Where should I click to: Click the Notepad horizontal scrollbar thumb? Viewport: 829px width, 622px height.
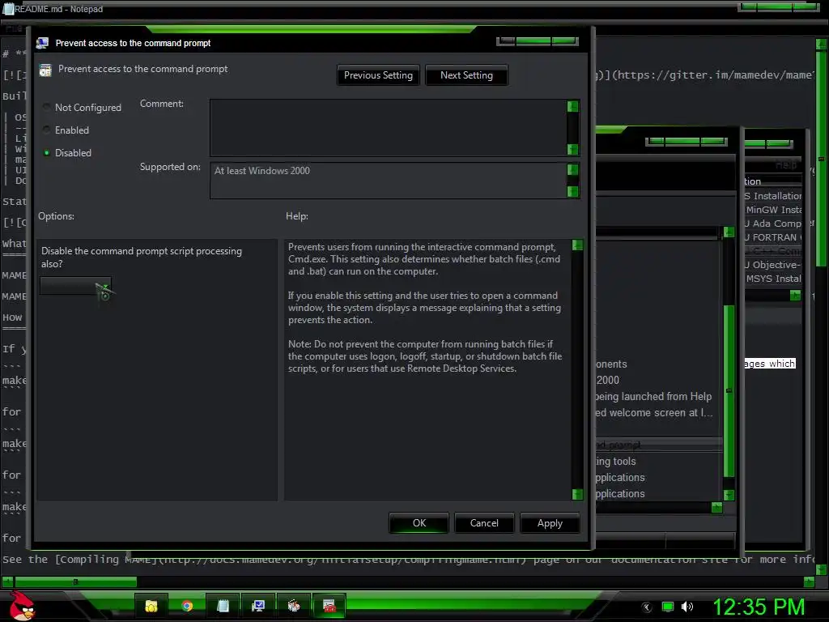75,582
